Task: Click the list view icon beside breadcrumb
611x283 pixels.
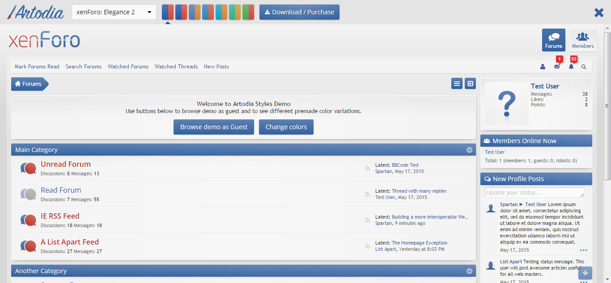Action: point(457,84)
